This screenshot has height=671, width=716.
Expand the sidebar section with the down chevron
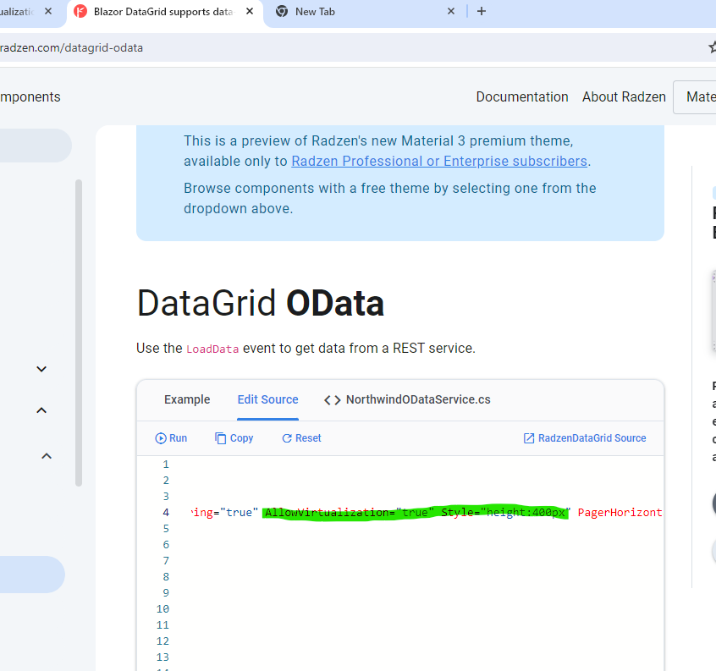click(x=41, y=369)
